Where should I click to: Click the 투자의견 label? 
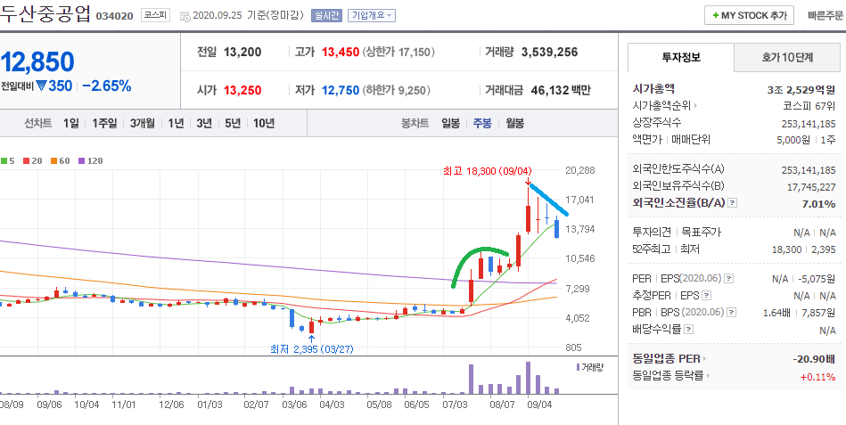pyautogui.click(x=652, y=233)
